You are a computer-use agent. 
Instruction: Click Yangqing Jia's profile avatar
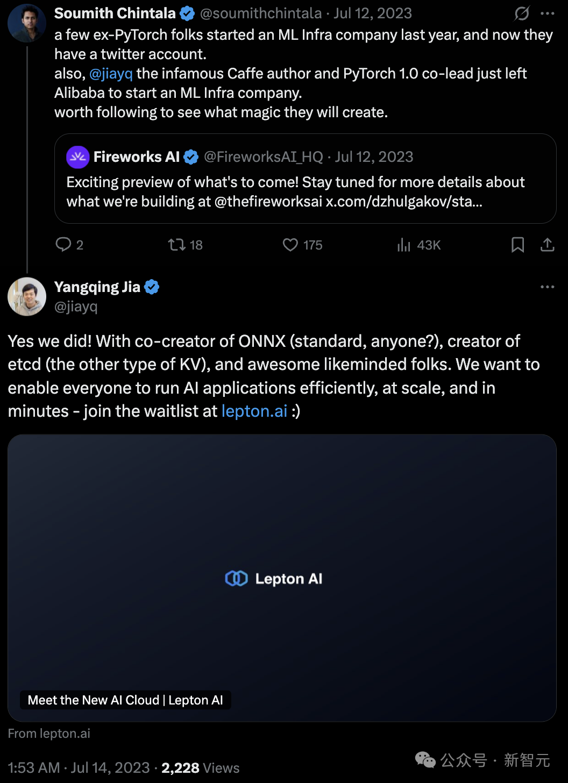point(27,296)
